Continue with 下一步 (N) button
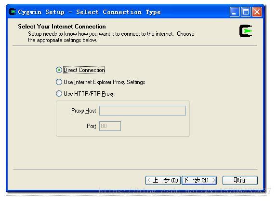 (x=199, y=180)
